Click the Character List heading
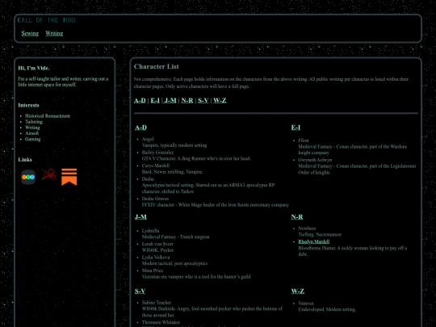 point(157,67)
